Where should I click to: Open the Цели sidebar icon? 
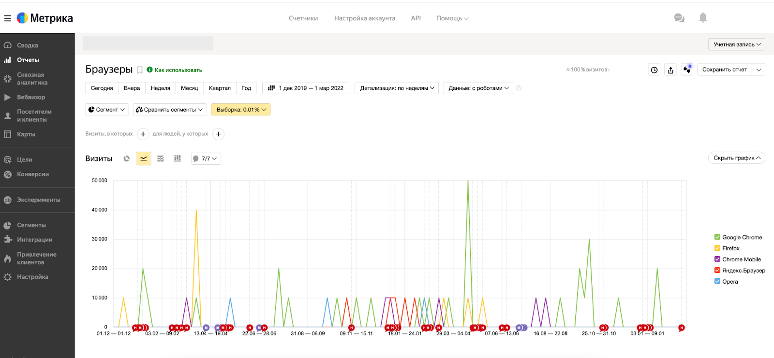7,159
